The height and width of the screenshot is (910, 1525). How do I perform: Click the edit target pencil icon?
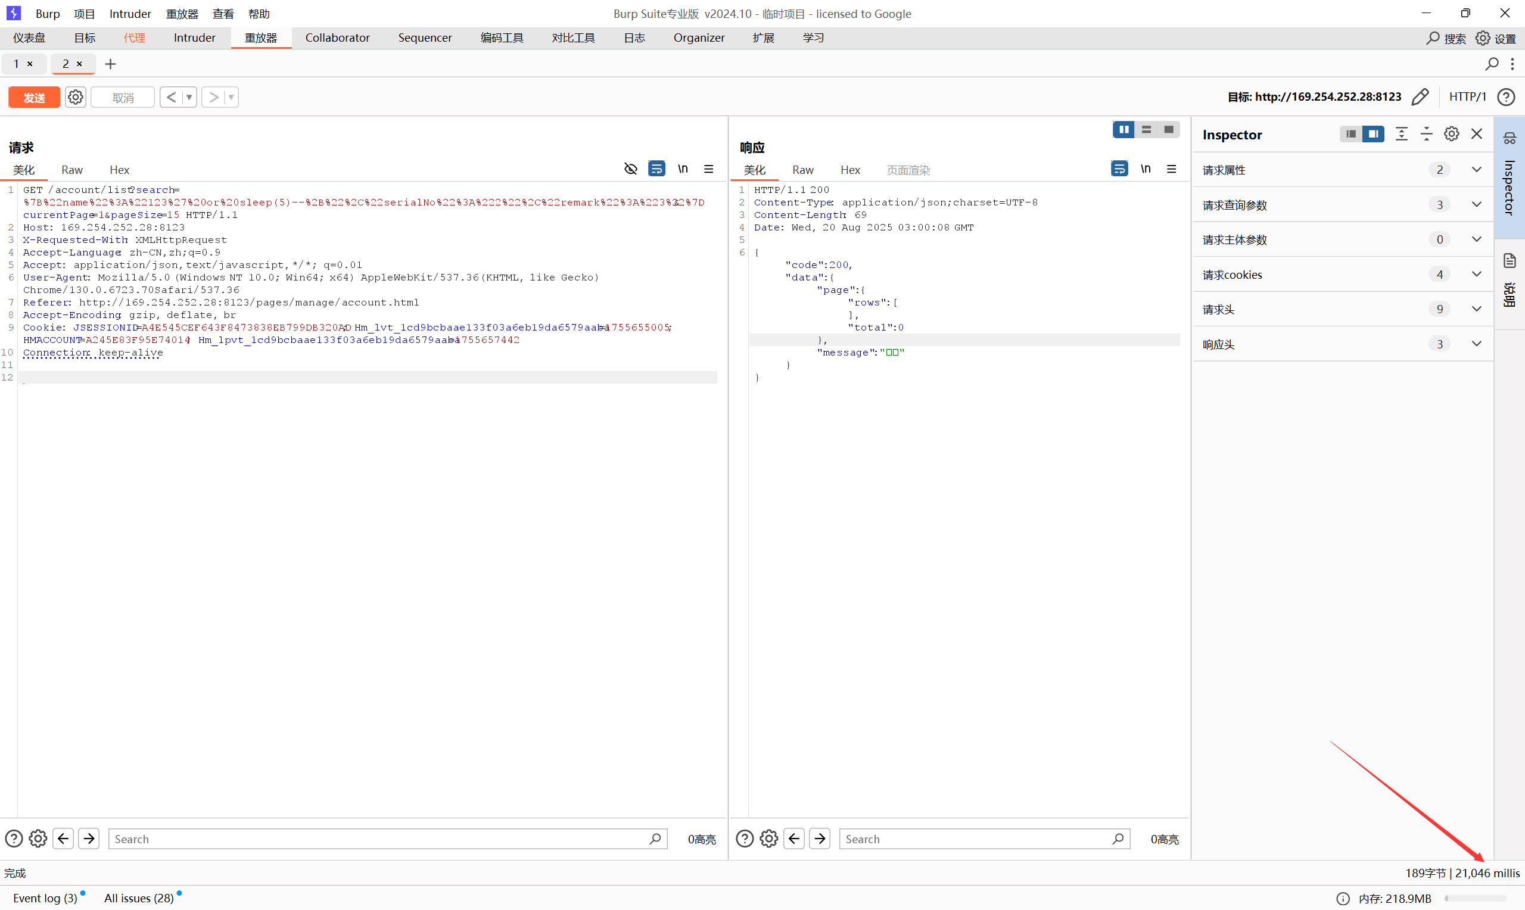pyautogui.click(x=1420, y=97)
